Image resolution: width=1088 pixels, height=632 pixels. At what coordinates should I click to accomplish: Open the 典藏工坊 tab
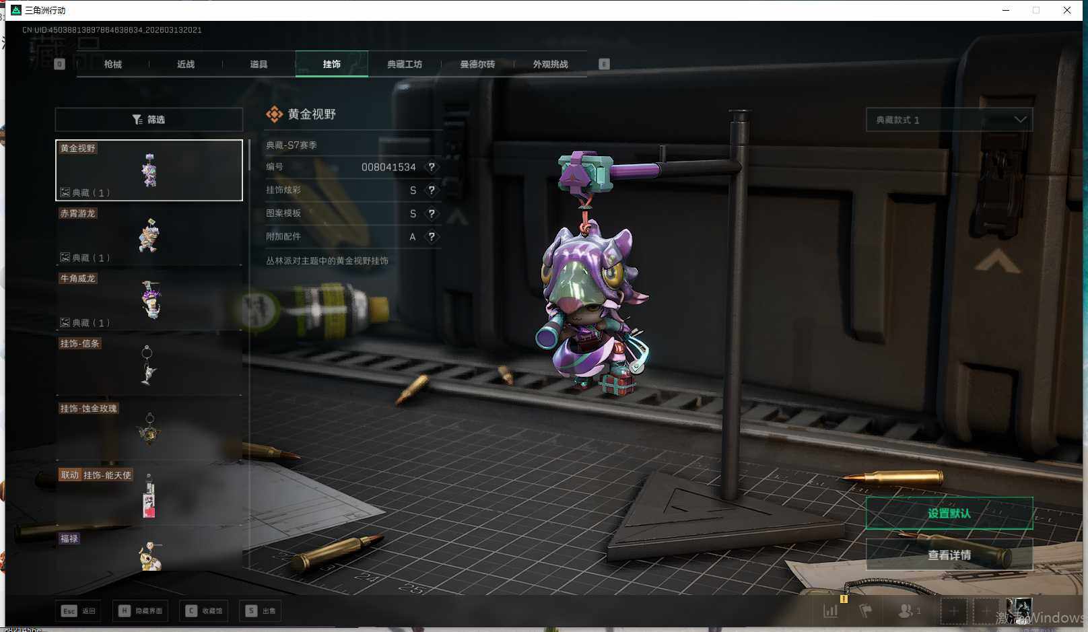405,64
